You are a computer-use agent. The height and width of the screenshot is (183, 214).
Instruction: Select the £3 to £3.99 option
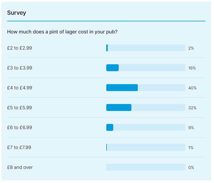(20, 68)
